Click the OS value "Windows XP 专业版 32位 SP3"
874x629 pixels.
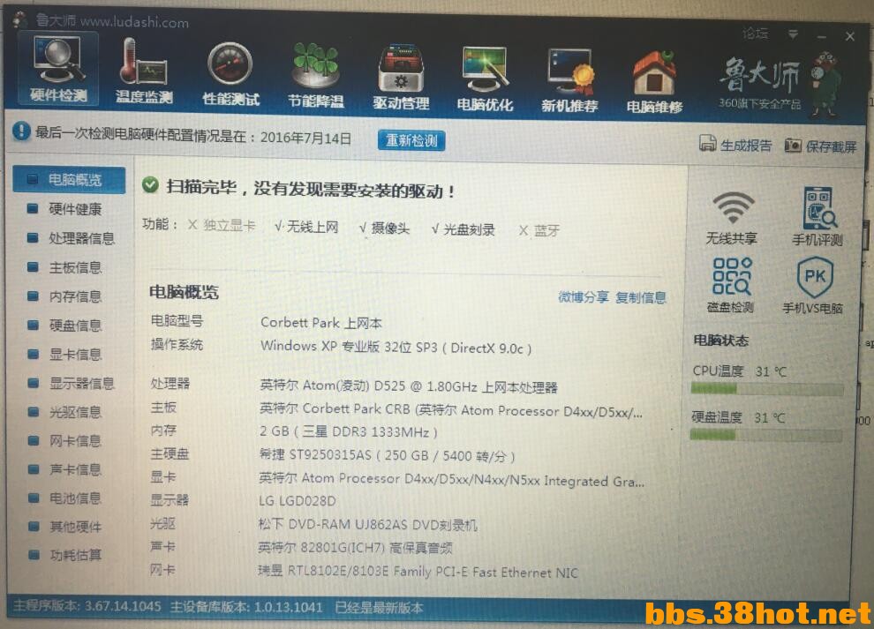tap(349, 347)
